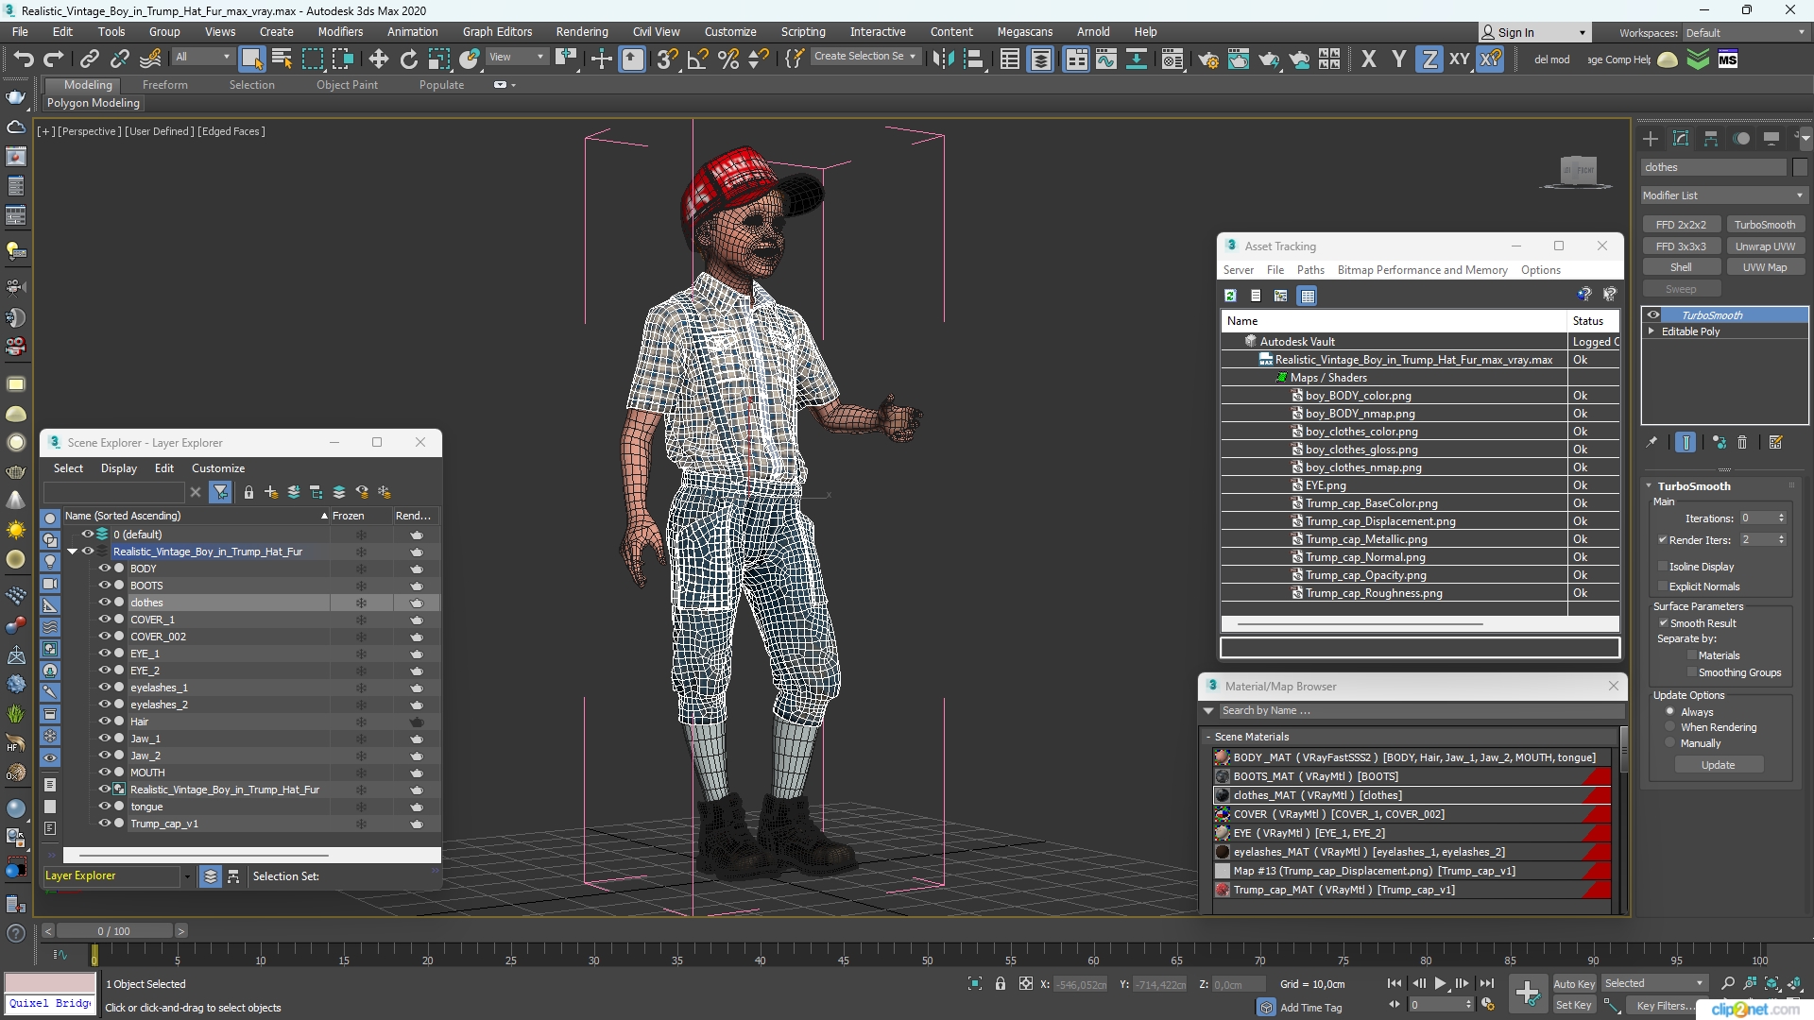The height and width of the screenshot is (1020, 1814).
Task: Open the Render Setup icon
Action: [1208, 59]
